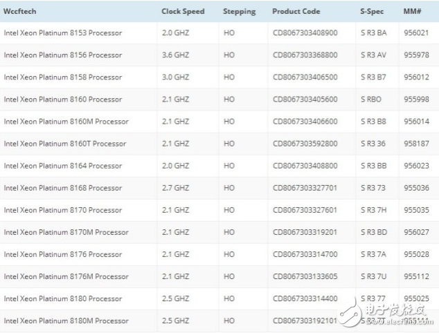Click MM# value 955035
Image resolution: width=439 pixels, height=333 pixels.
point(417,210)
